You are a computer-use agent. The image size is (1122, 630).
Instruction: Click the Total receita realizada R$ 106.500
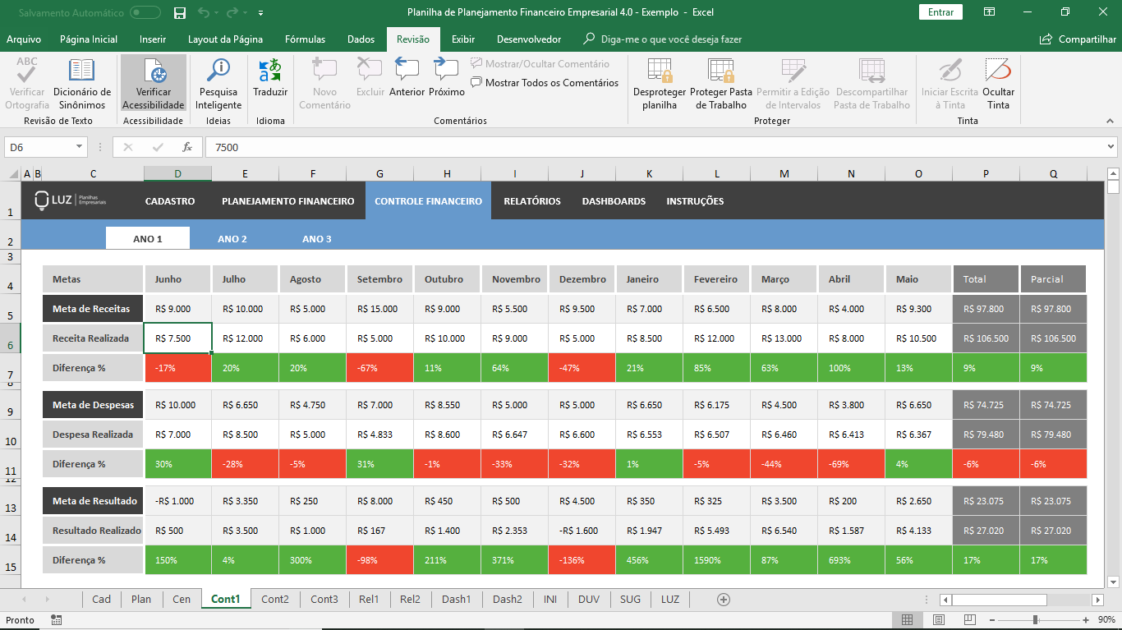[986, 338]
